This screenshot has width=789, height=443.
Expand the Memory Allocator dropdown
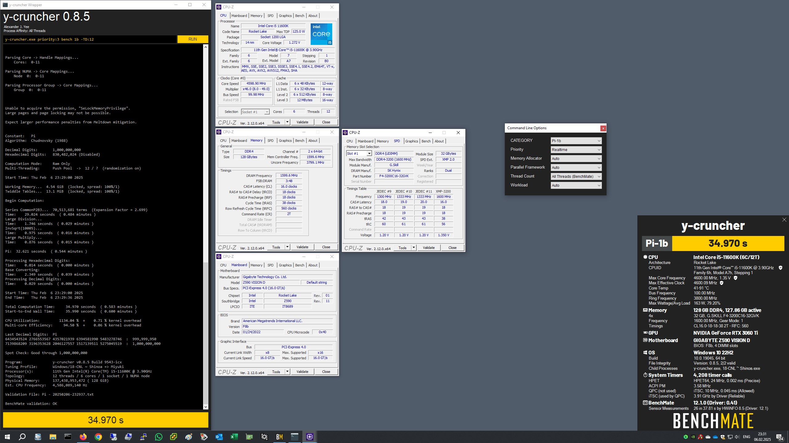click(x=576, y=159)
